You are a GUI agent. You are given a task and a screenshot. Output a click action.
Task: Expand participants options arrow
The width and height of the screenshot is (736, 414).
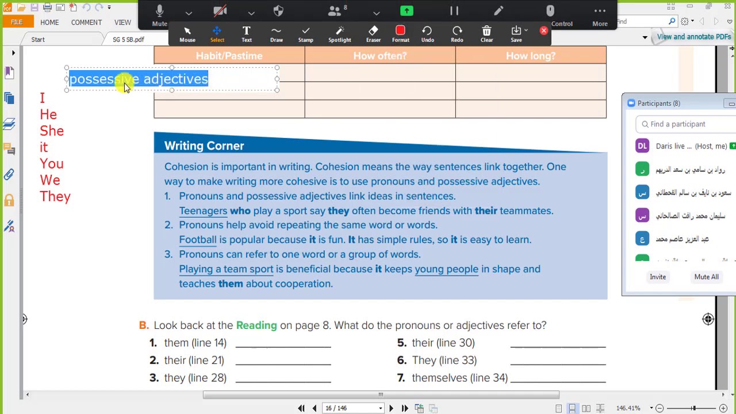point(376,12)
